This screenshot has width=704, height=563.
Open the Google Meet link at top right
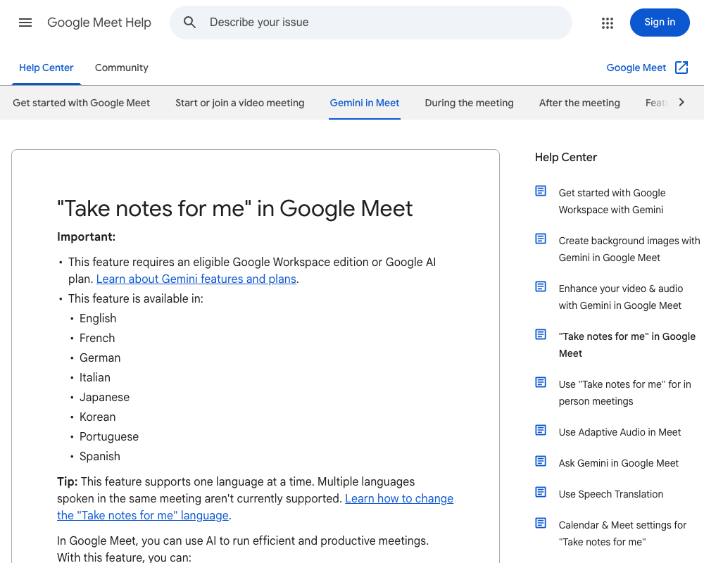coord(636,68)
